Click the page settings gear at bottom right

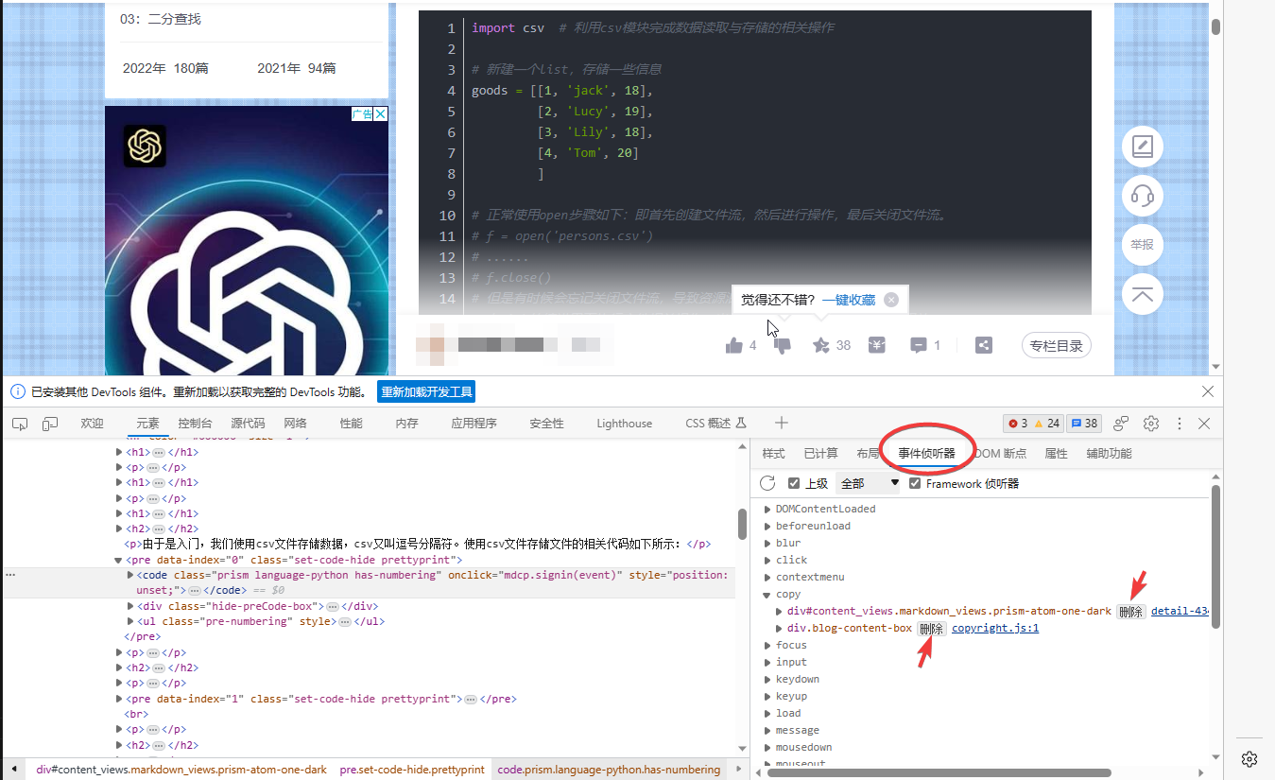pos(1249,758)
